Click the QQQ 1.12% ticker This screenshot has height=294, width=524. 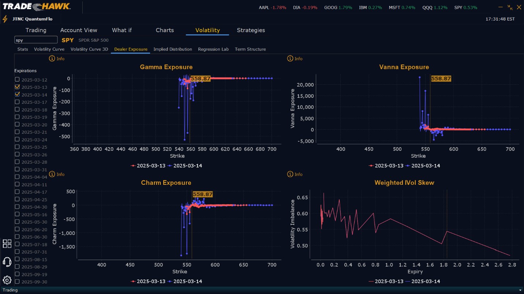click(x=435, y=7)
